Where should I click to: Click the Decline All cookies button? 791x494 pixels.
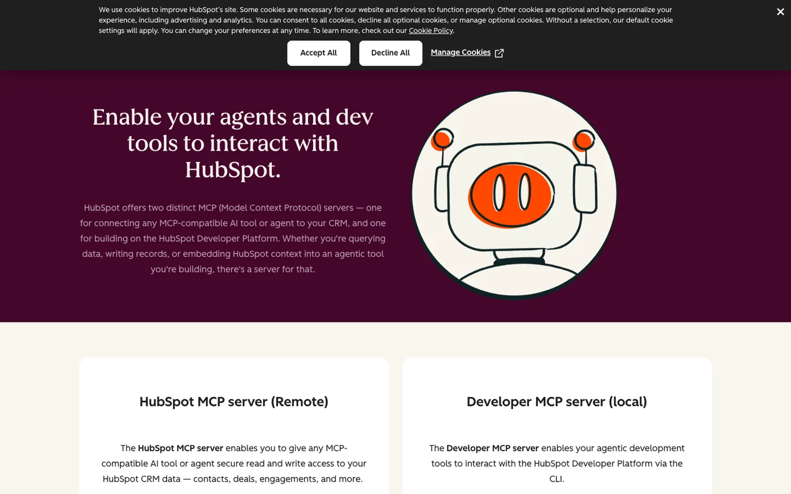390,53
